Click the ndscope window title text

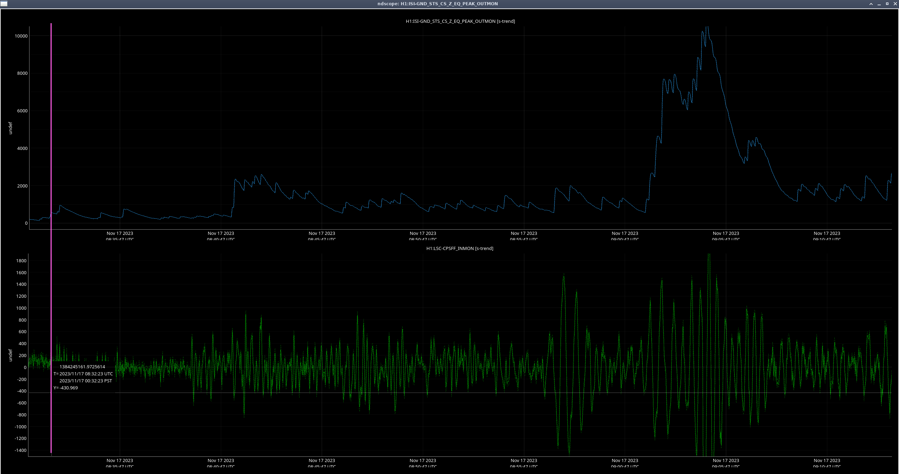[x=438, y=4]
